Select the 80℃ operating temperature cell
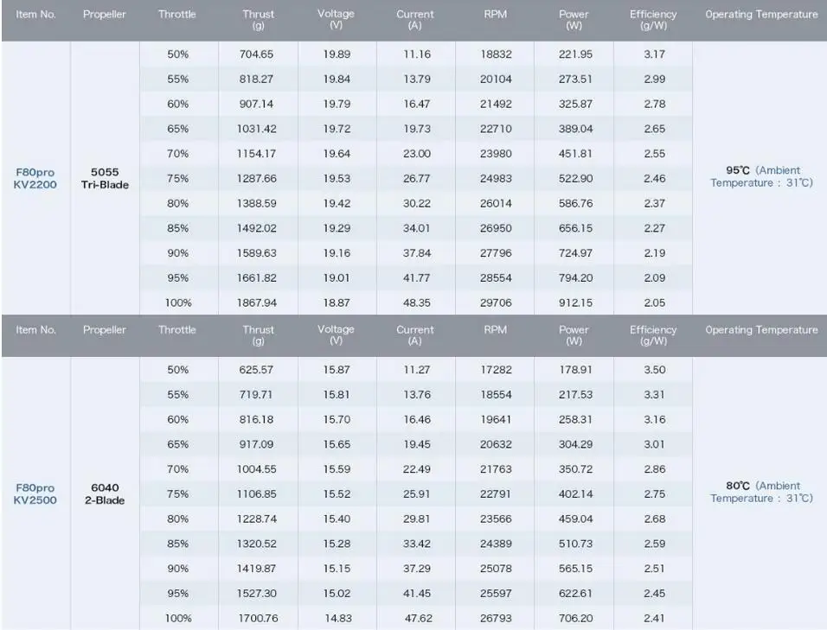 [761, 492]
